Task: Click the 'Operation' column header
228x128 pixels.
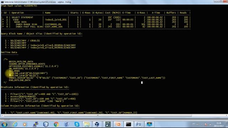Action: (x=17, y=13)
